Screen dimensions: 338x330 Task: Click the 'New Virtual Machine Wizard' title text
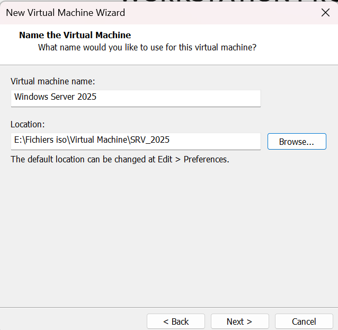pyautogui.click(x=66, y=13)
